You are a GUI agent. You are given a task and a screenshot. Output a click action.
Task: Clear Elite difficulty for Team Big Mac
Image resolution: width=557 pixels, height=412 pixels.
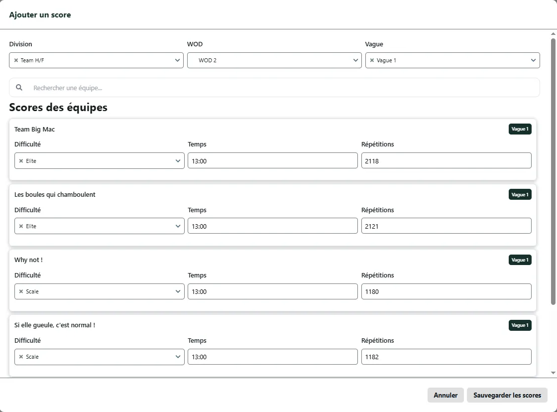pyautogui.click(x=21, y=161)
